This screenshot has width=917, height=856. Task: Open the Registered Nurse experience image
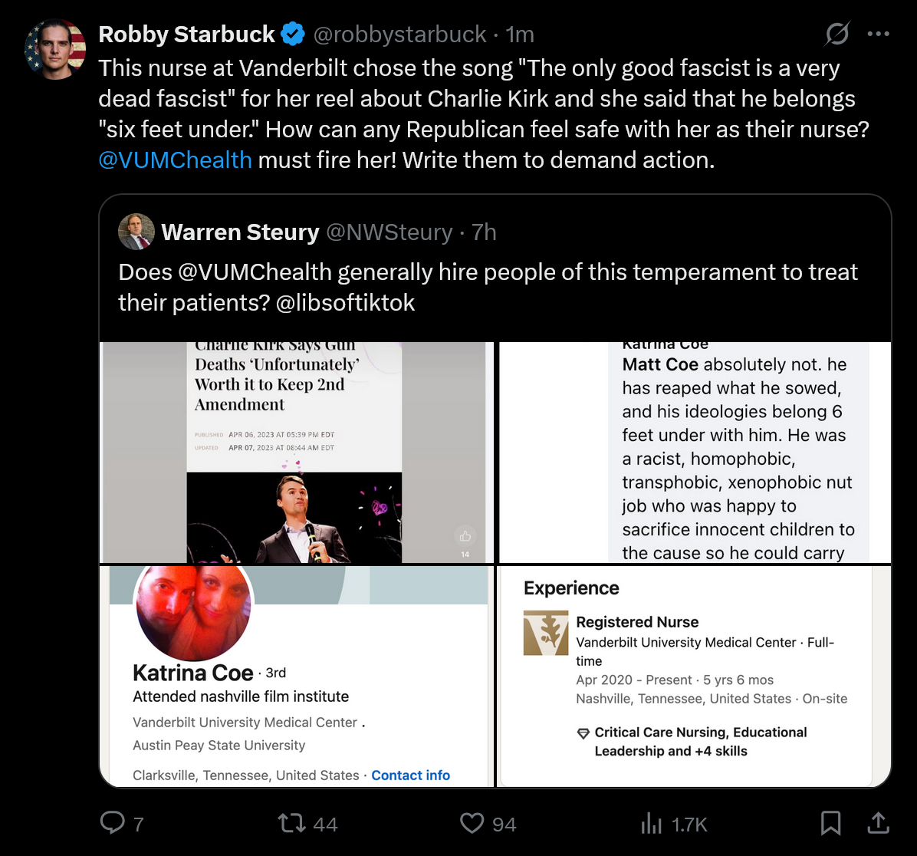point(695,677)
